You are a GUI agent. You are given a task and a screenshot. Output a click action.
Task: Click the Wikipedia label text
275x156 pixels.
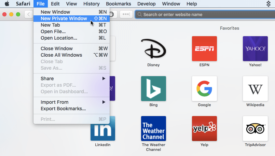click(x=255, y=105)
